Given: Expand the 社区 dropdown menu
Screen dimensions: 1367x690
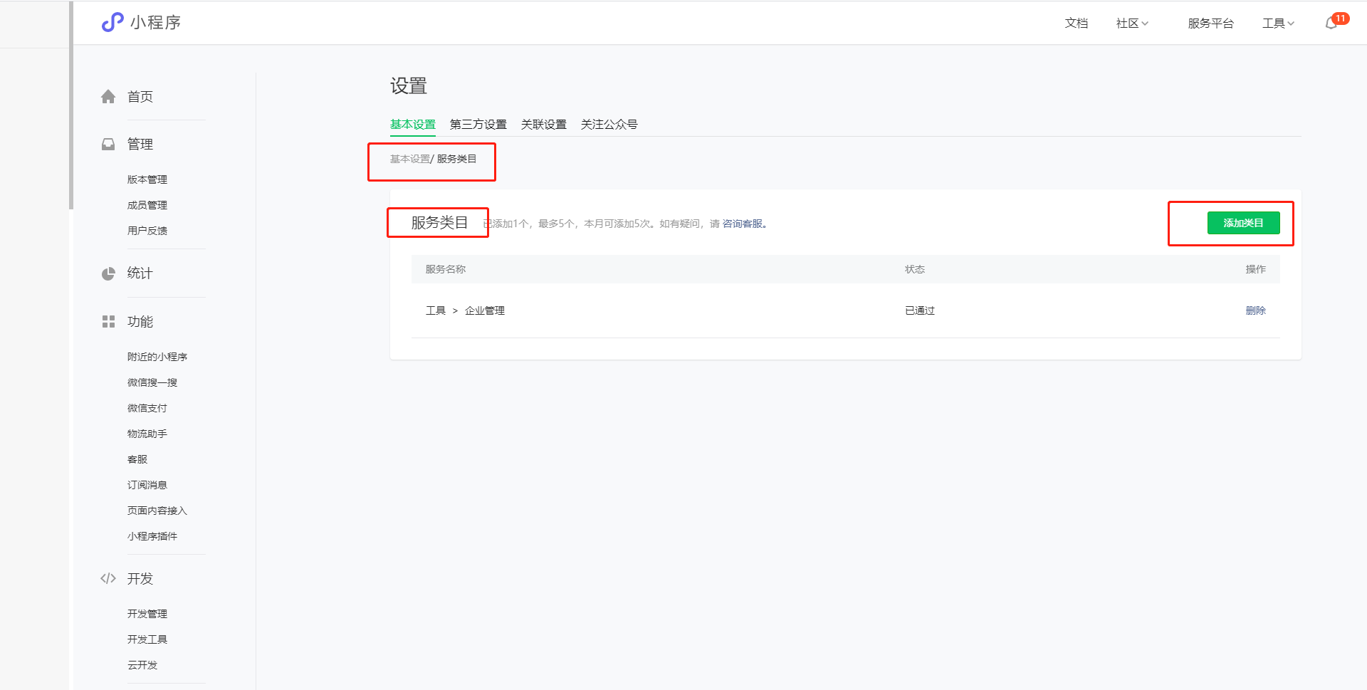Looking at the screenshot, I should (1132, 23).
